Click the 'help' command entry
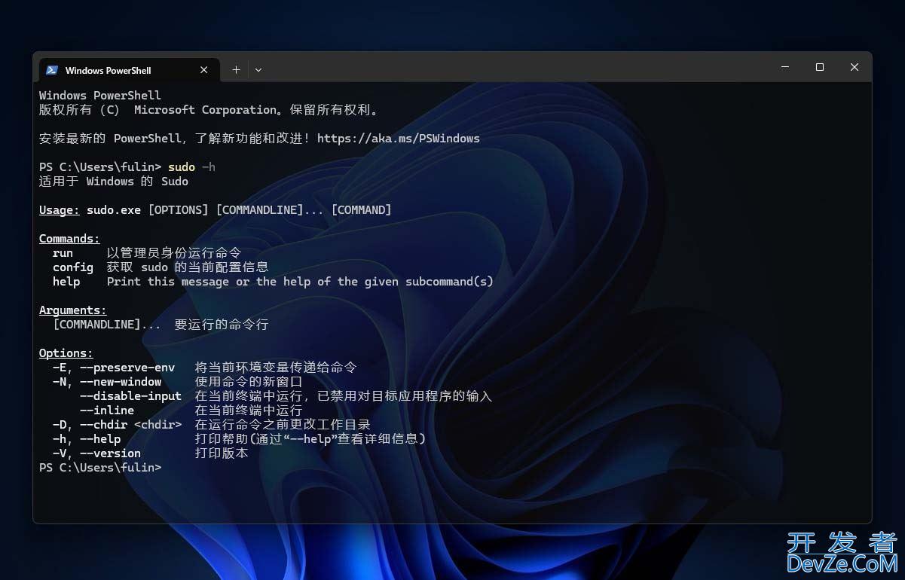 point(66,282)
